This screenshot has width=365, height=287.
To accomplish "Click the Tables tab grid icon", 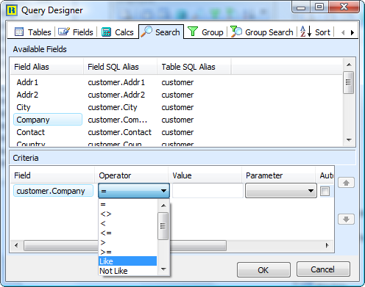I will (19, 32).
